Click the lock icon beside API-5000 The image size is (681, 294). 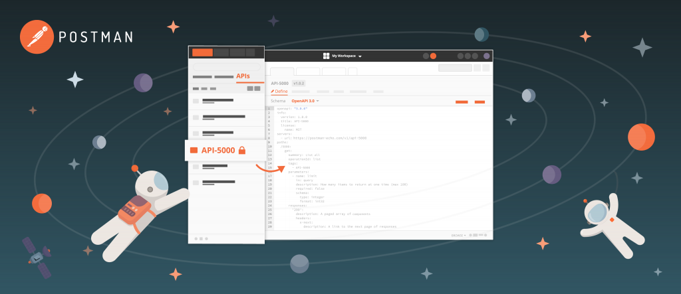coord(242,150)
